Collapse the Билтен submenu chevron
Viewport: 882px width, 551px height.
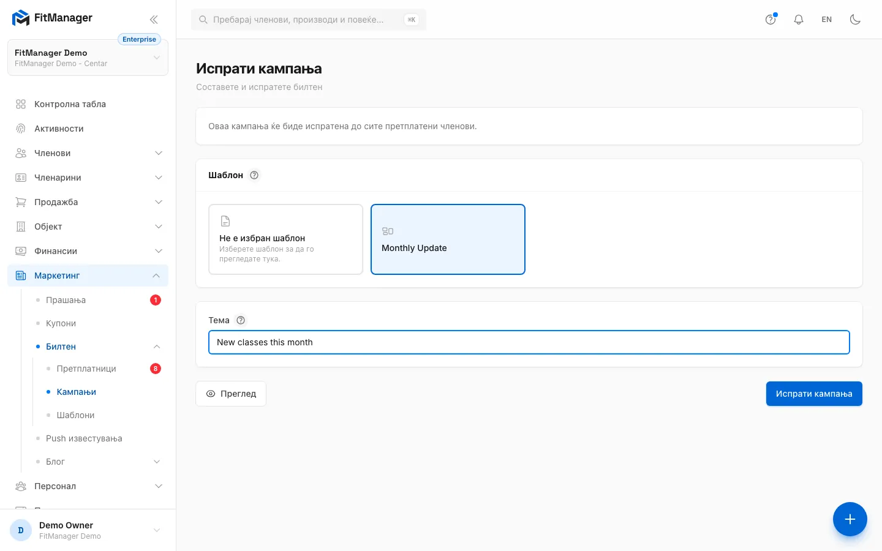pyautogui.click(x=157, y=347)
